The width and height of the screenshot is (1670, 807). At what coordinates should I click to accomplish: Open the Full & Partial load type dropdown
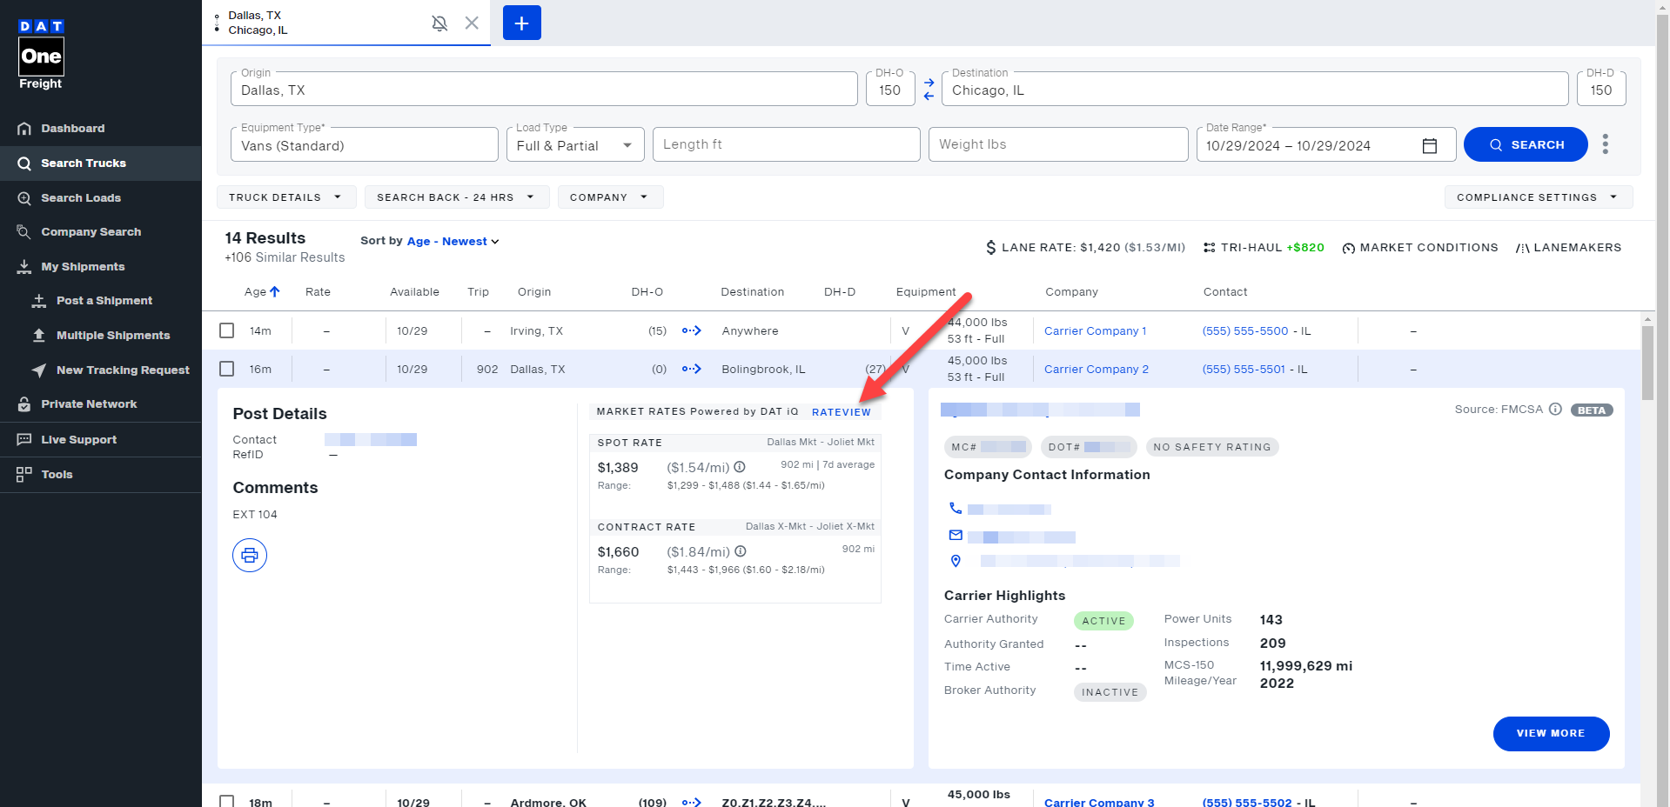575,145
